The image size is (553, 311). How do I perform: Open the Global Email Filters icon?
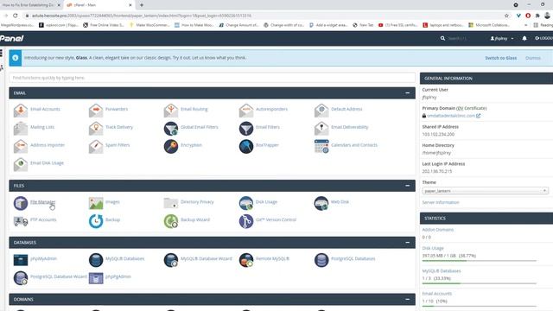[171, 128]
